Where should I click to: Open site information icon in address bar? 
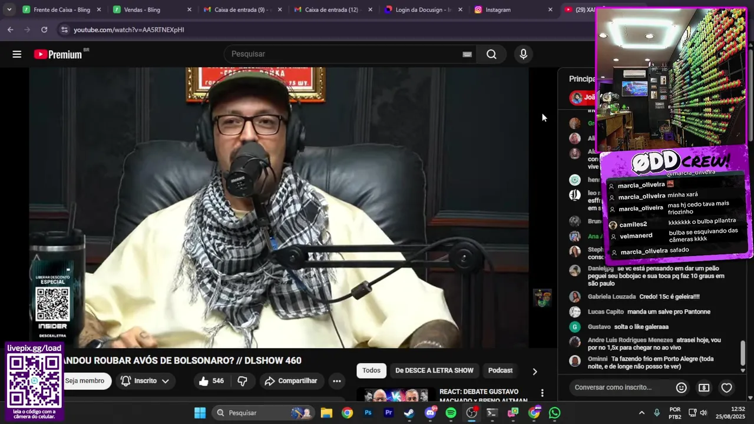click(64, 29)
